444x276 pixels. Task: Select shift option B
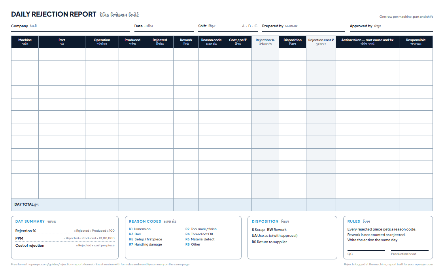pyautogui.click(x=249, y=26)
